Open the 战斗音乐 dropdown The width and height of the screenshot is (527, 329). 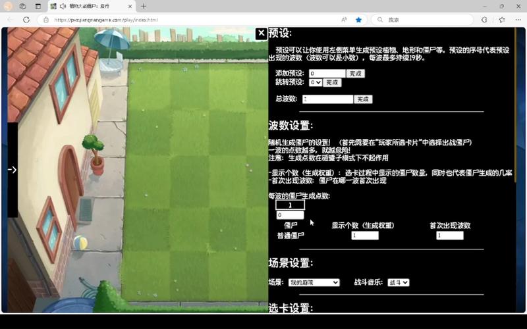click(399, 283)
